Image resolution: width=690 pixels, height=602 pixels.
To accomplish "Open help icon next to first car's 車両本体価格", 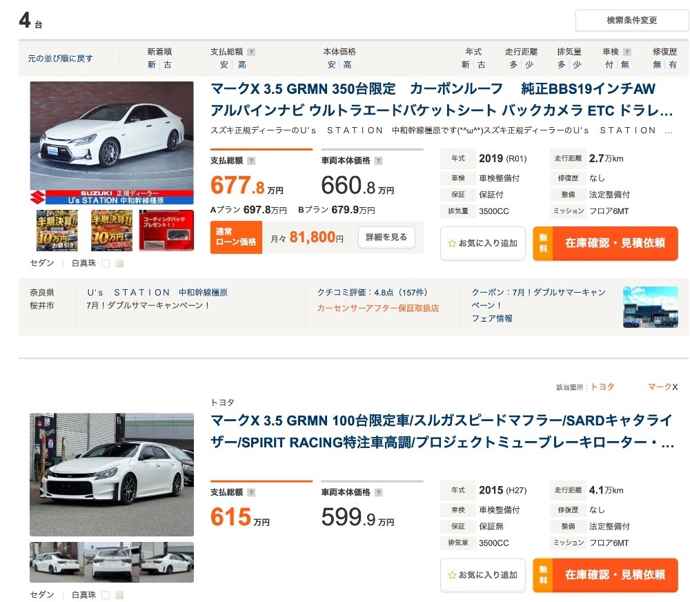I will coord(378,161).
